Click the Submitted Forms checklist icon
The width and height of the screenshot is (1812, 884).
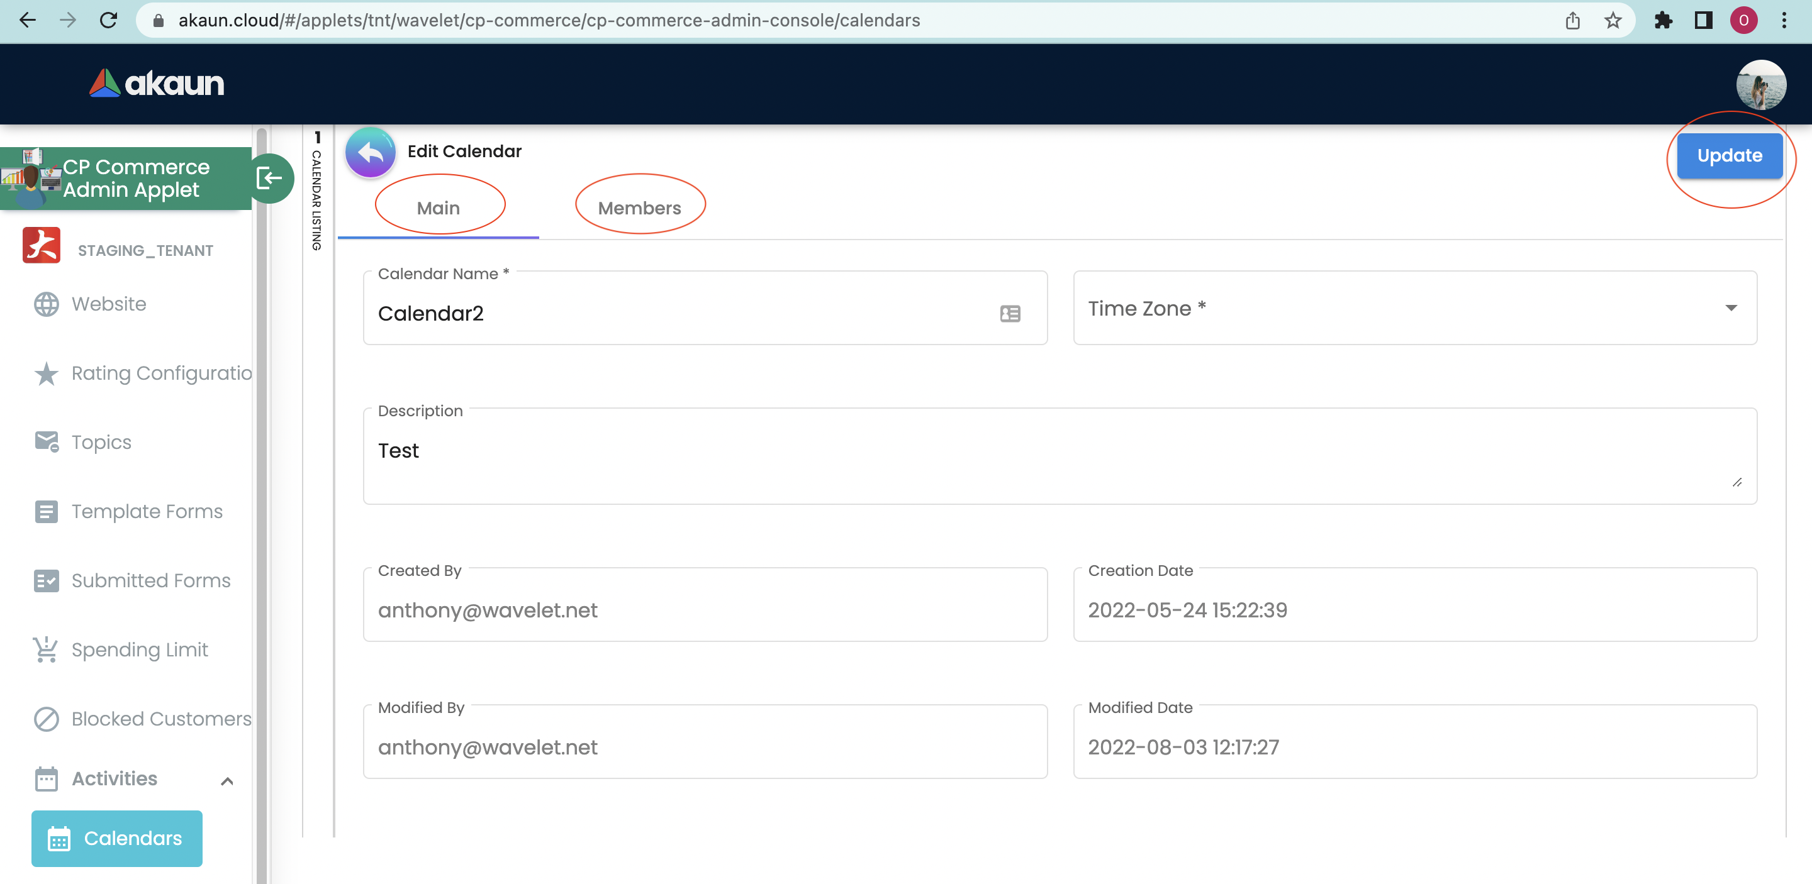click(x=47, y=580)
